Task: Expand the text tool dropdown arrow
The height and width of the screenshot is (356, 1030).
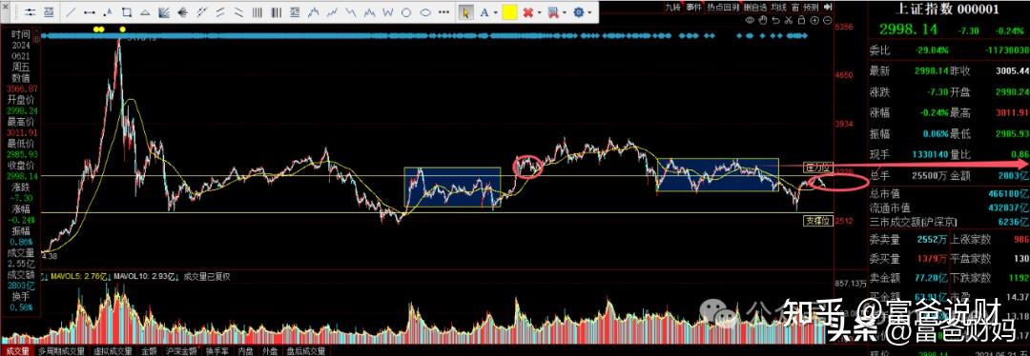Action: point(495,12)
